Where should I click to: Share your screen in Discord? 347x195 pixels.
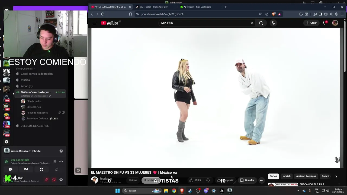pyautogui.click(x=26, y=169)
